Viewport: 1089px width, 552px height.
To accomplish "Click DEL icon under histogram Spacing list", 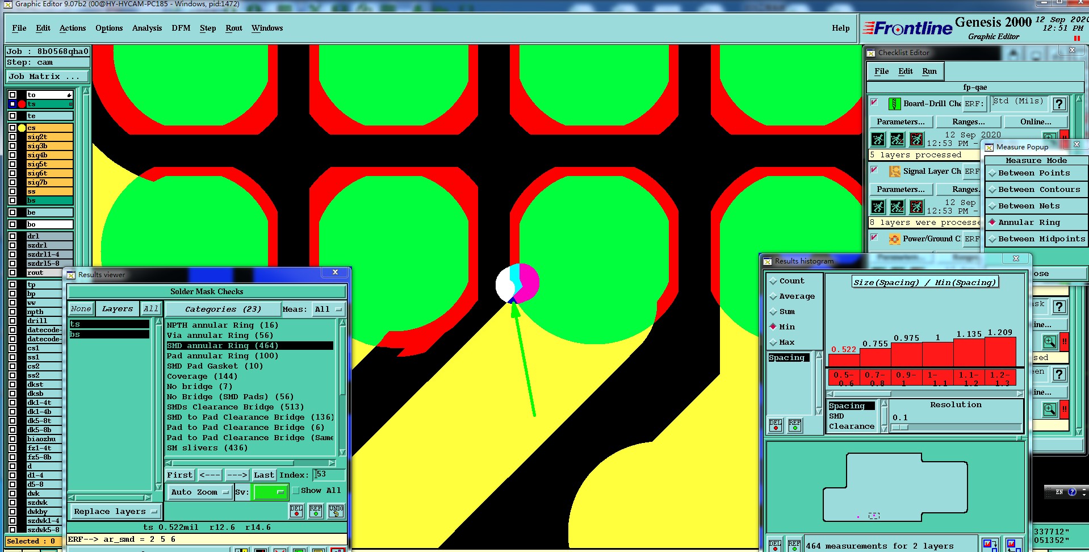I will point(776,425).
